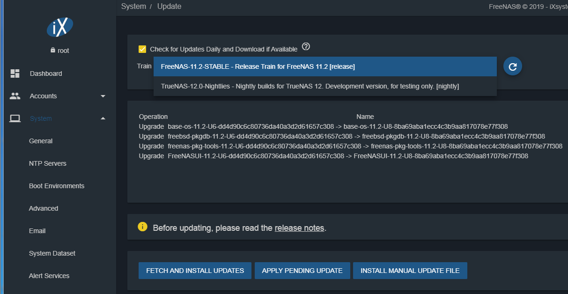Click the root username label

pos(63,51)
